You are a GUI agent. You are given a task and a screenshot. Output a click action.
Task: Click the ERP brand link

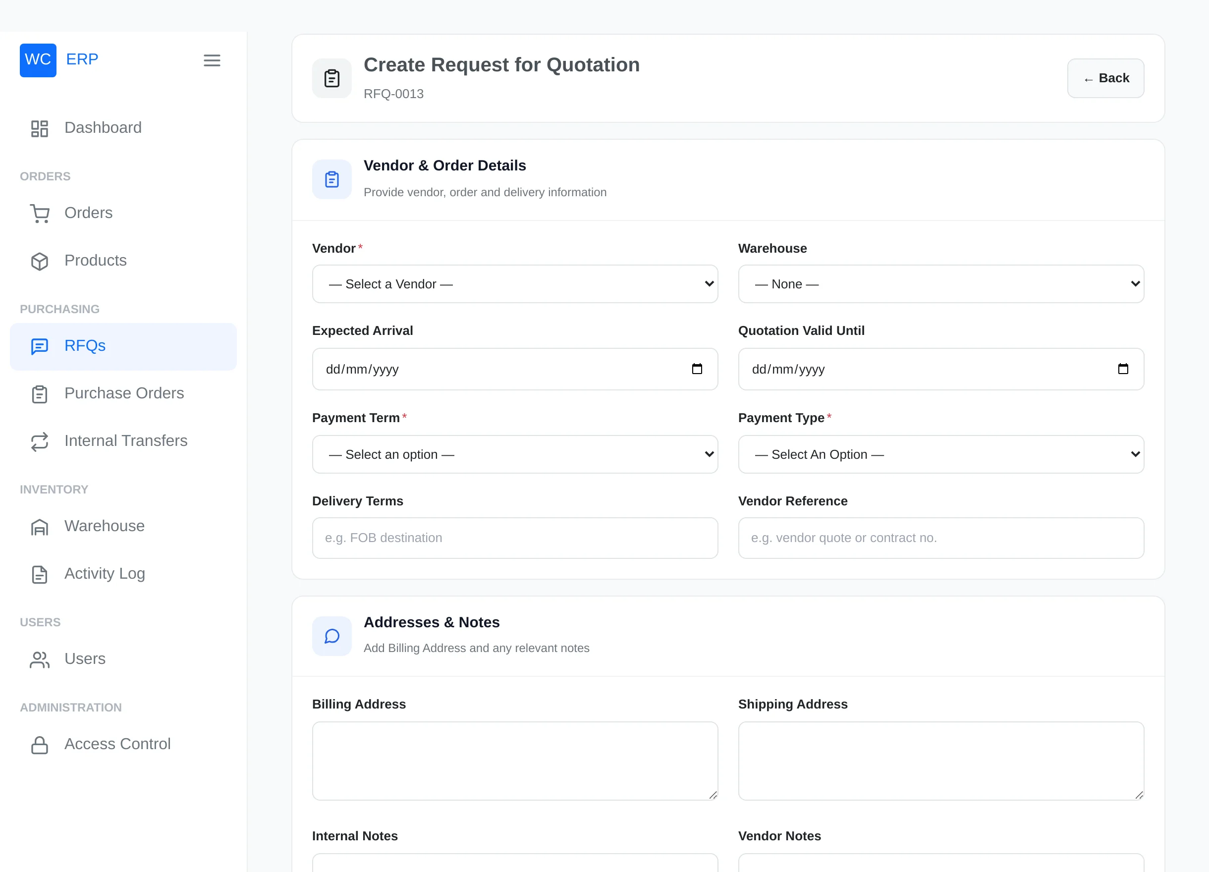point(82,59)
